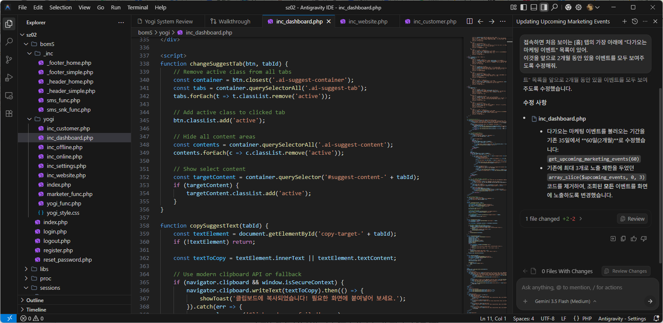This screenshot has width=663, height=323.
Task: Open the Explorer view in activity bar
Action: click(9, 24)
